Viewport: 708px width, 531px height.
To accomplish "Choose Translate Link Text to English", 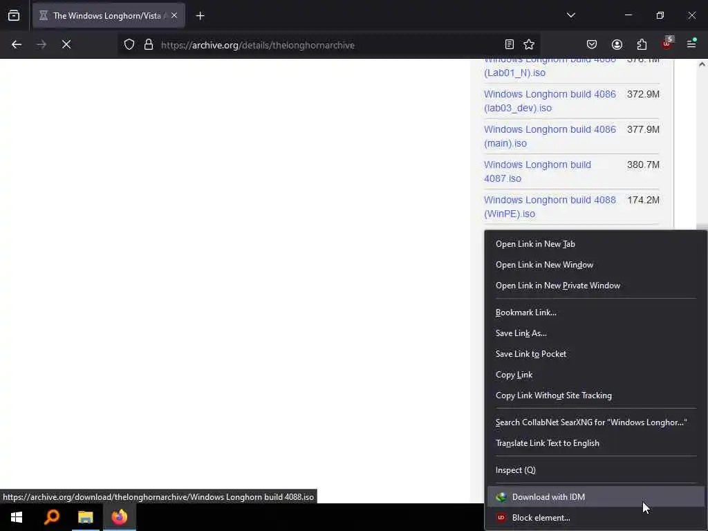I will point(596,443).
